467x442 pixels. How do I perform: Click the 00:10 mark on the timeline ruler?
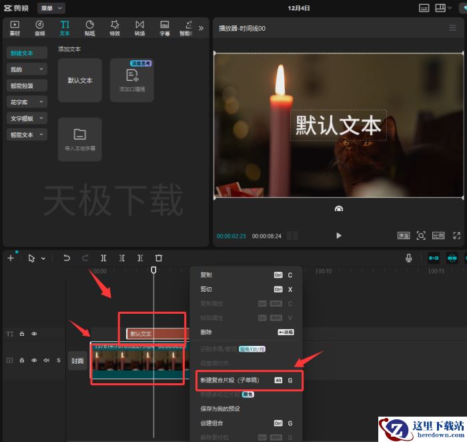tap(324, 271)
